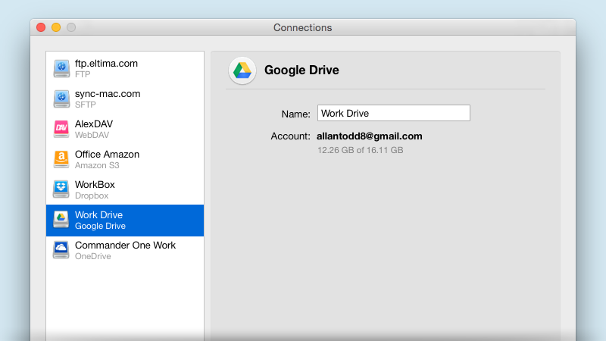Click the allantodd8@gmail.com account text
The height and width of the screenshot is (341, 606).
click(370, 136)
